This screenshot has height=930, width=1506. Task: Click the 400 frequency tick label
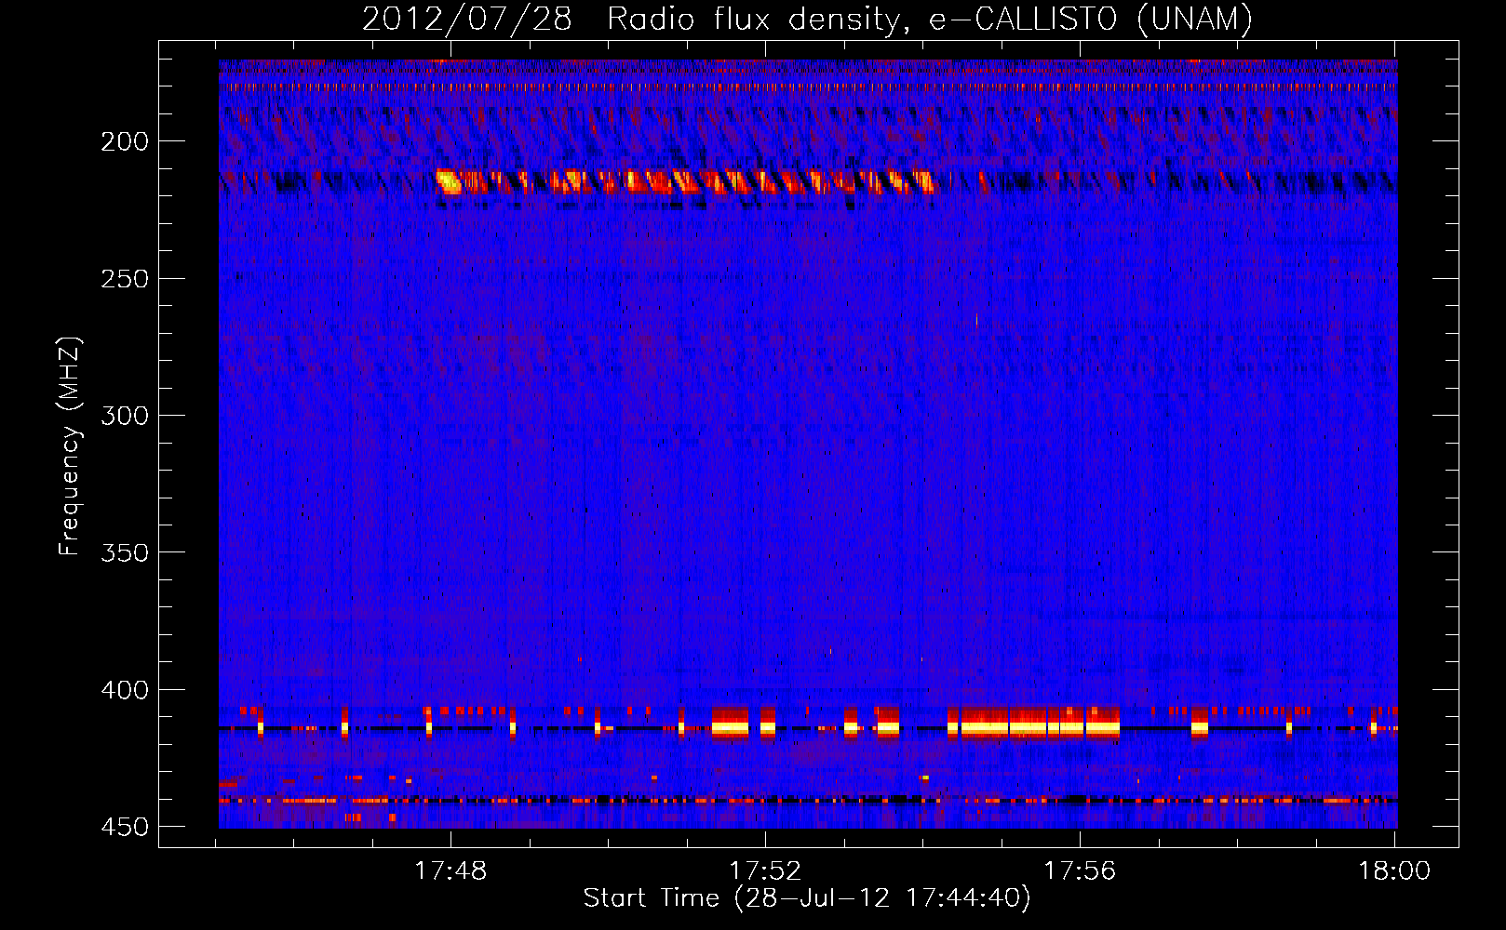tap(125, 690)
